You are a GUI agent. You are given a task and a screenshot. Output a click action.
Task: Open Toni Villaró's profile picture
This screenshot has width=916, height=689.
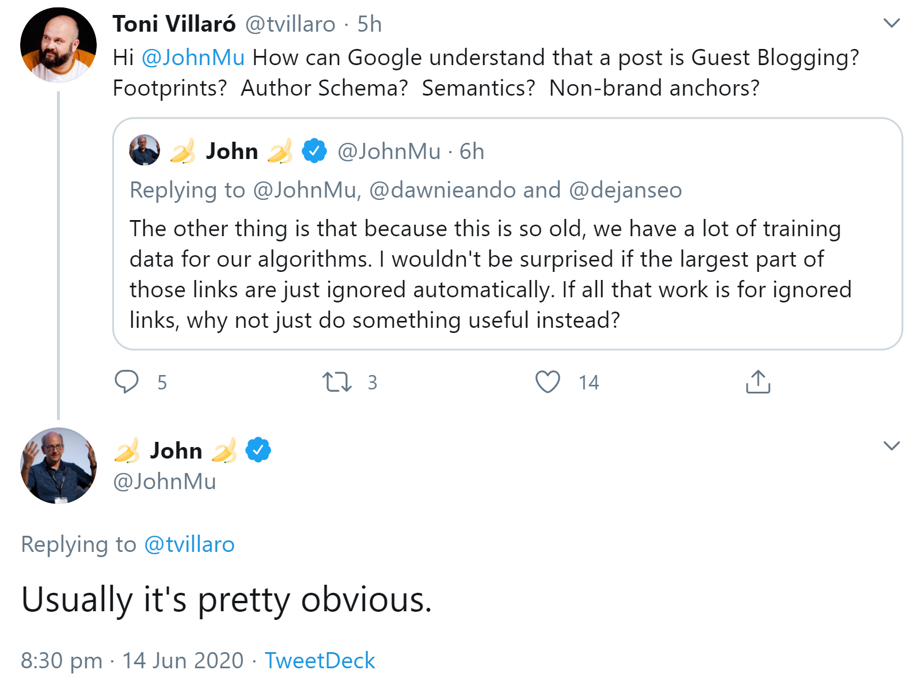(x=58, y=45)
